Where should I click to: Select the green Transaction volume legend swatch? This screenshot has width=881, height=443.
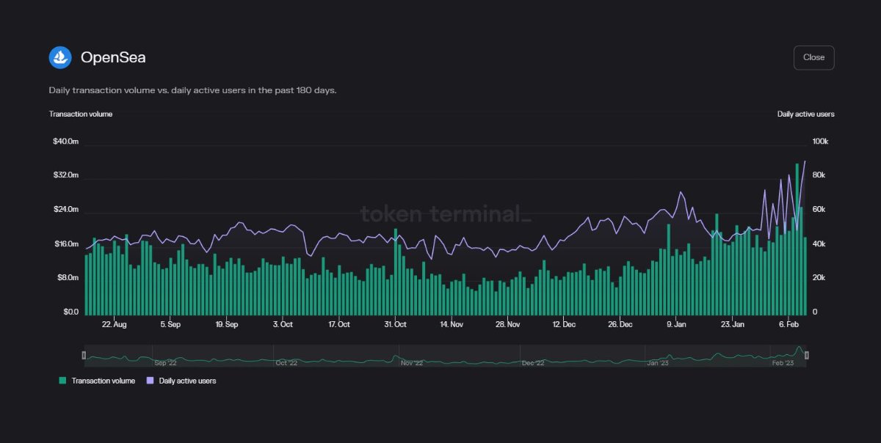(x=62, y=381)
